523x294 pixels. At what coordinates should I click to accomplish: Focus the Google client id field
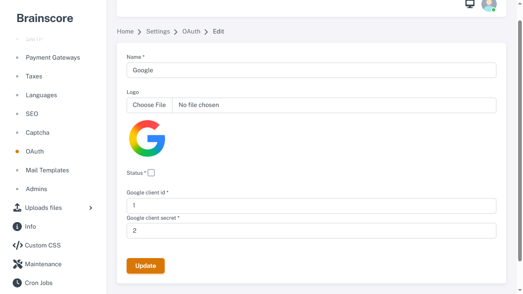point(311,206)
